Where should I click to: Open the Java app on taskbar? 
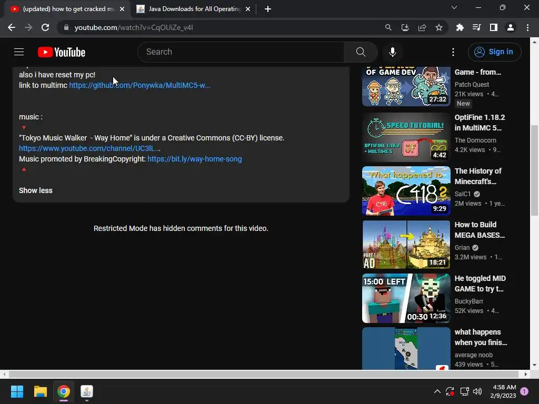(x=87, y=391)
